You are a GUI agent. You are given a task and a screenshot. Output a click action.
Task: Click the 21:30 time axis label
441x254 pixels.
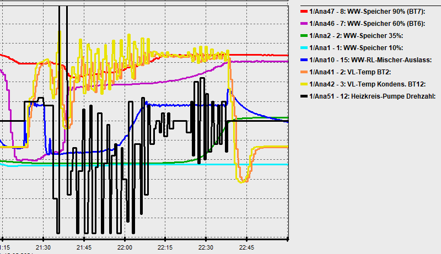[43, 247]
